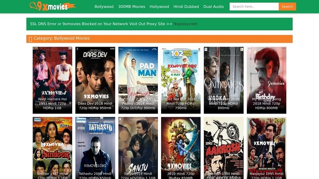Open the Naajayaz 1995 movie poster
Viewport: 319px width, 179px height.
(266, 148)
